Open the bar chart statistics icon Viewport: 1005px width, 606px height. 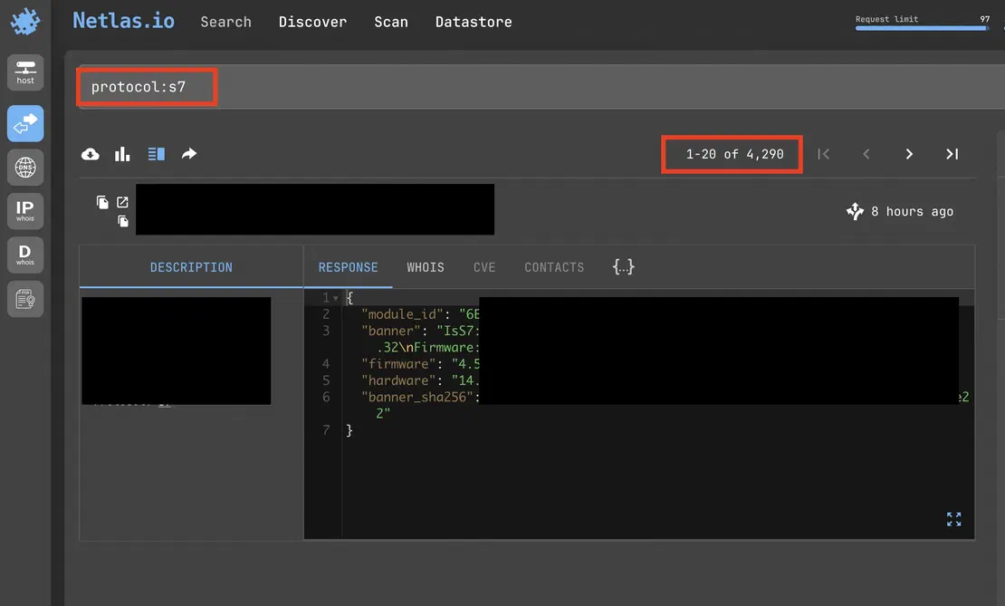[x=122, y=154]
